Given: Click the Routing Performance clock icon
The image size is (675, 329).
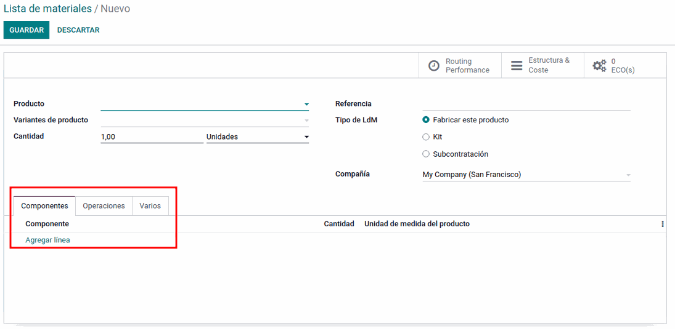Looking at the screenshot, I should tap(434, 66).
